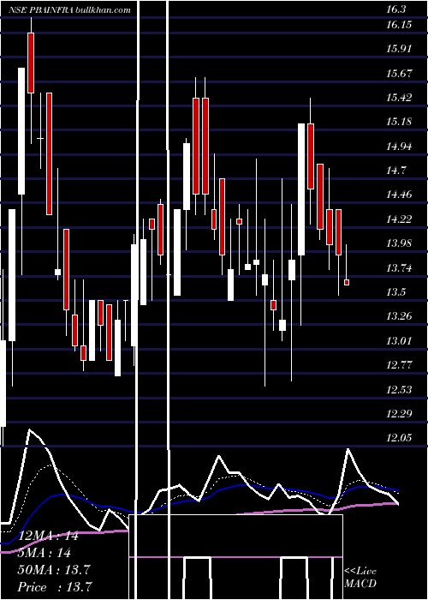Click the 16.3 price axis label

click(396, 9)
